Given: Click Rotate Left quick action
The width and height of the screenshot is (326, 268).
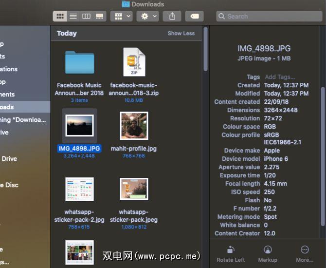Looking at the screenshot, I should [231, 253].
